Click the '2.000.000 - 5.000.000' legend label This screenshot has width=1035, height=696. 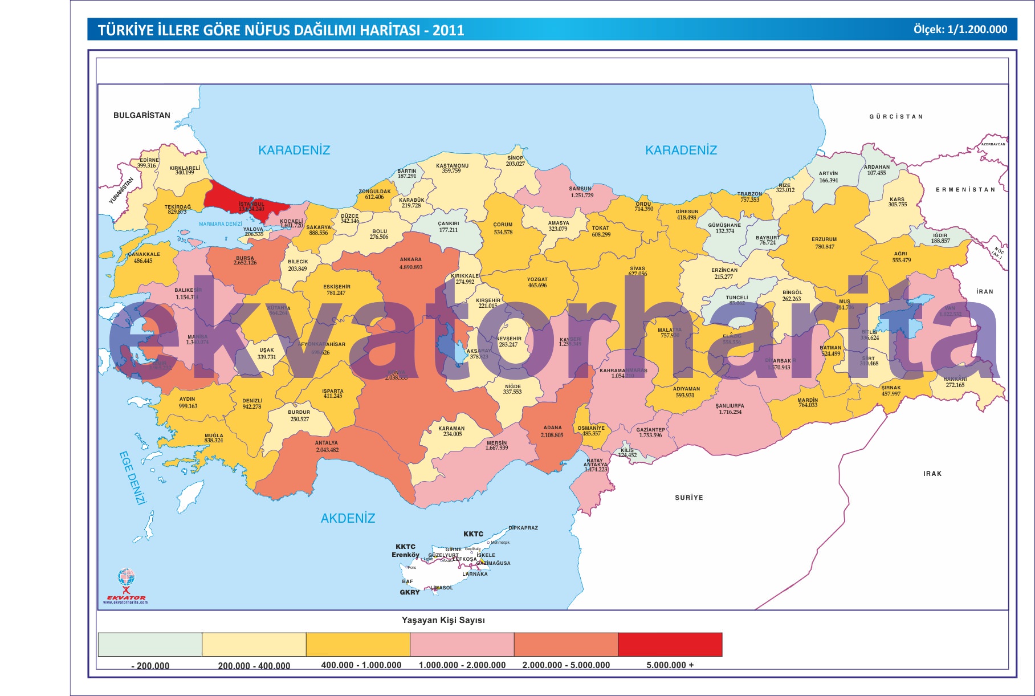[x=566, y=665]
